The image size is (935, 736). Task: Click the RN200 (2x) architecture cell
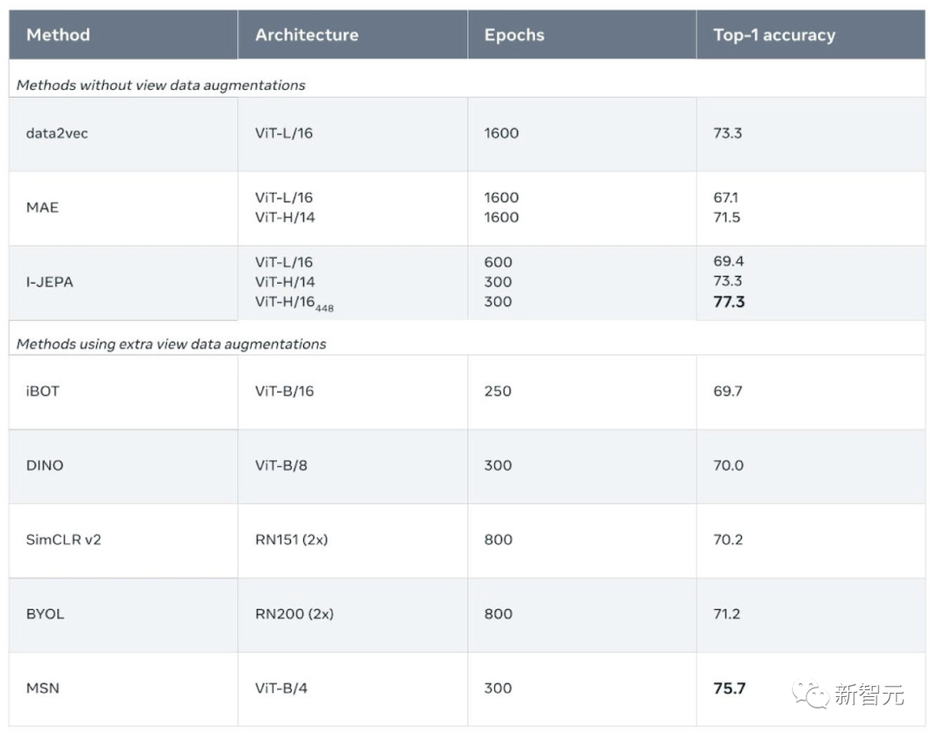(352, 615)
